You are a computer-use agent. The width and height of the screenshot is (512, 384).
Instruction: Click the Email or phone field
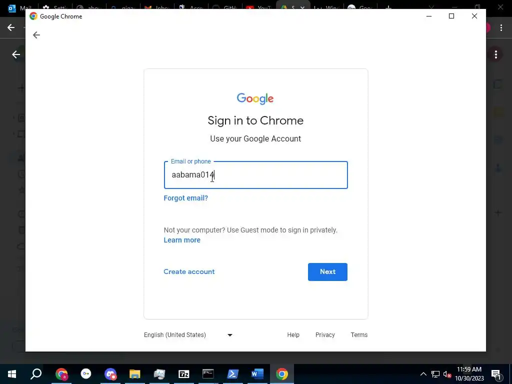coord(255,175)
